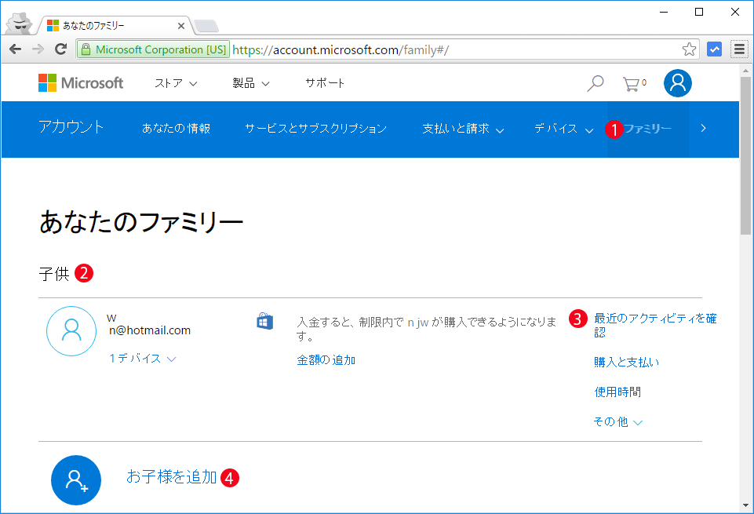
Task: Click the Windows Store bag icon
Action: click(x=265, y=321)
